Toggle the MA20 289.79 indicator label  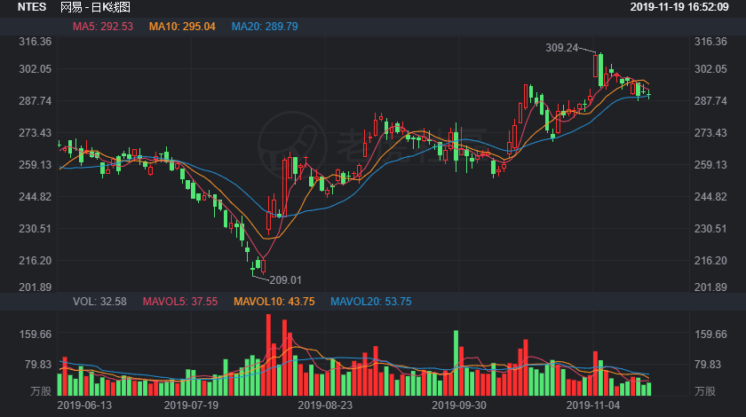coord(265,27)
